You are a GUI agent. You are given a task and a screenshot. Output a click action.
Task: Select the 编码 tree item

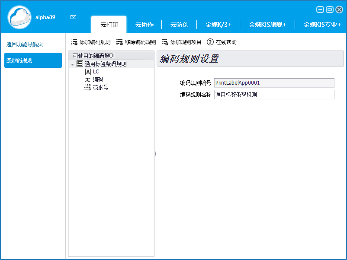pos(98,79)
